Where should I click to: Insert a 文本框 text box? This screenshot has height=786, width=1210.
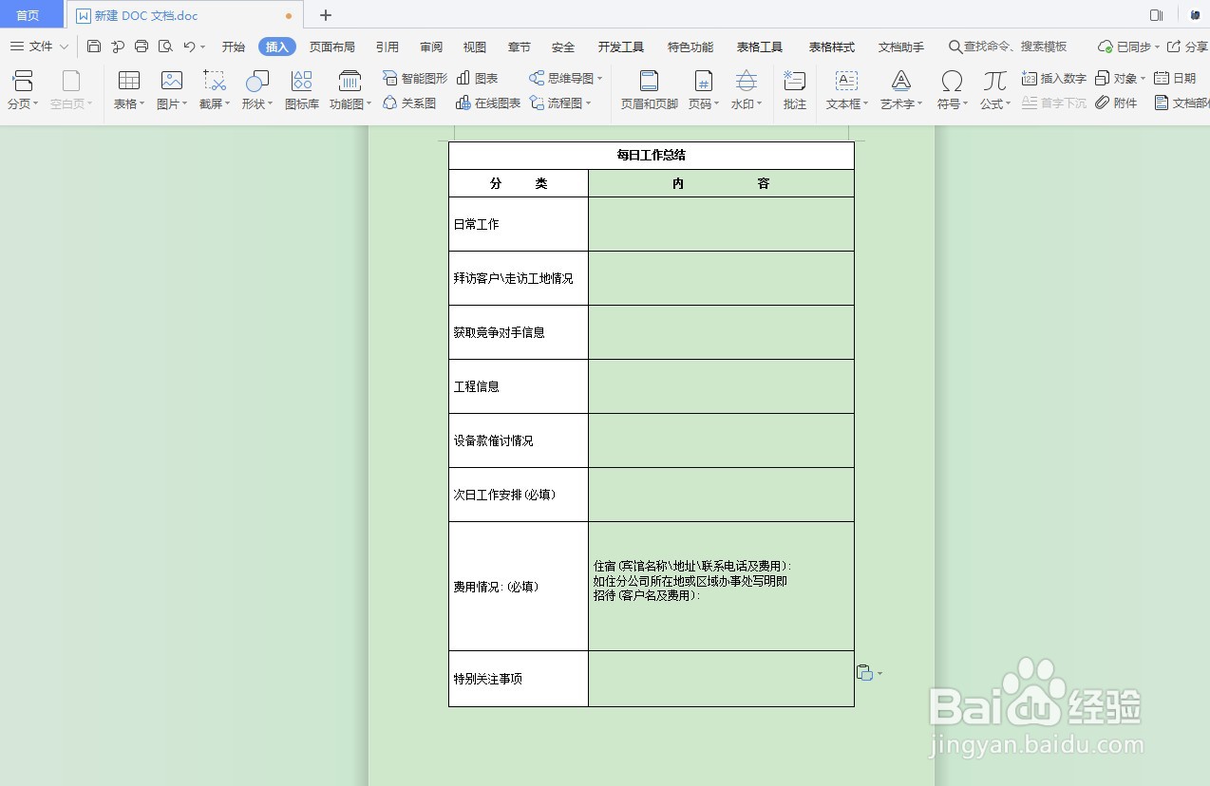pyautogui.click(x=846, y=90)
